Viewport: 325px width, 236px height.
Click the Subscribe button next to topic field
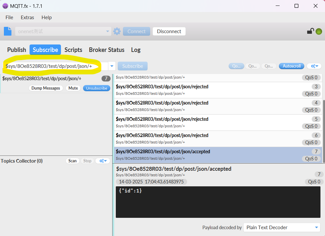coord(133,66)
